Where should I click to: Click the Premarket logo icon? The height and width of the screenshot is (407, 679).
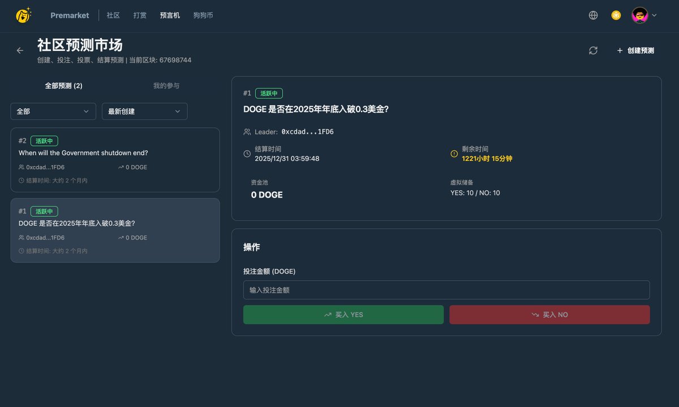23,15
